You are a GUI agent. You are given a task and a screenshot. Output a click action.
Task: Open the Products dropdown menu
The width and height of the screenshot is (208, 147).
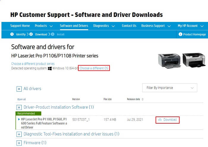pos(44,26)
